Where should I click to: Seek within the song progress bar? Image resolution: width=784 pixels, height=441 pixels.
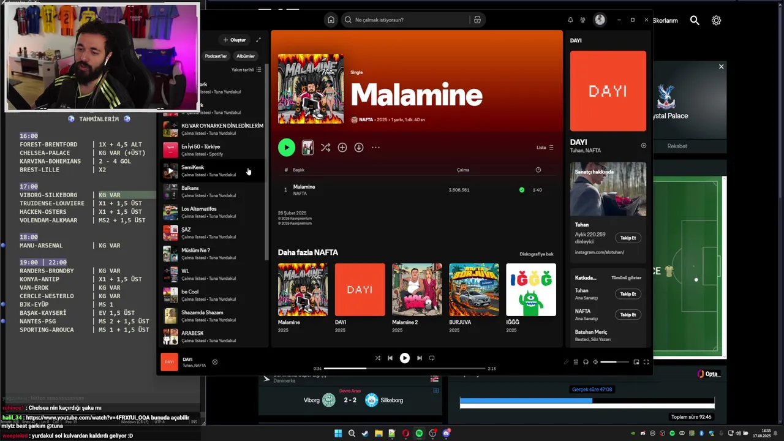pos(404,368)
